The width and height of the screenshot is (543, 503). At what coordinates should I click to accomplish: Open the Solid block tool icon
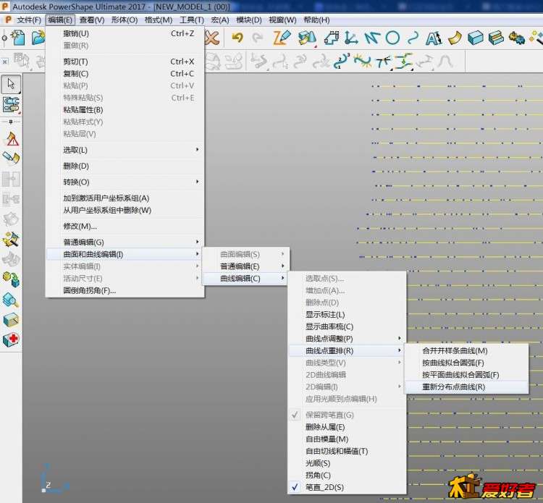point(475,38)
